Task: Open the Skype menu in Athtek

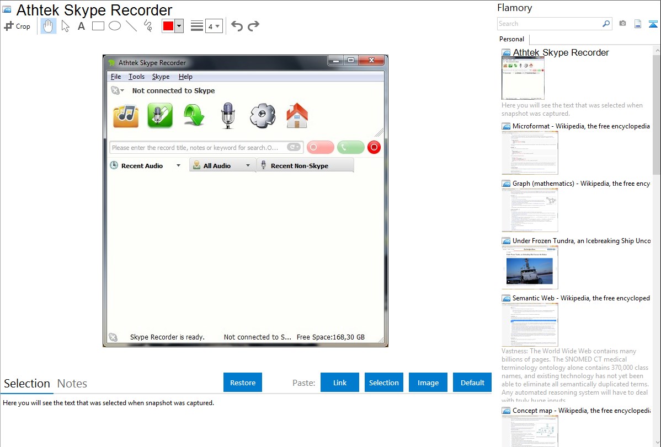Action: coord(161,77)
